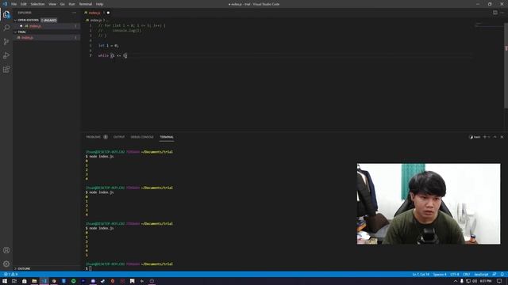Open File Explorer from the taskbar
This screenshot has width=508, height=285.
tap(34, 281)
